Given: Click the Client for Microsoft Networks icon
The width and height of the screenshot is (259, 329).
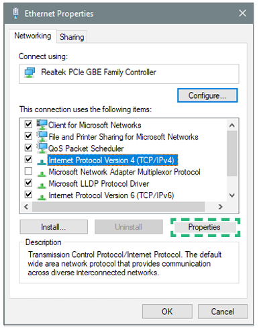Looking at the screenshot, I should pos(42,125).
